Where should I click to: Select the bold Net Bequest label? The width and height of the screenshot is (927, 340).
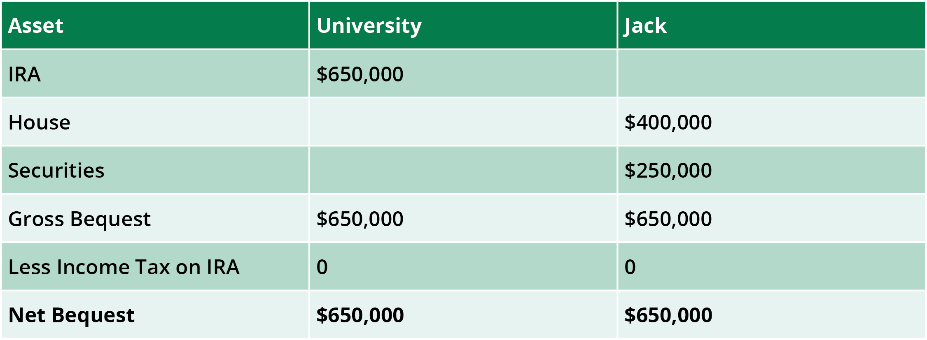tap(71, 315)
